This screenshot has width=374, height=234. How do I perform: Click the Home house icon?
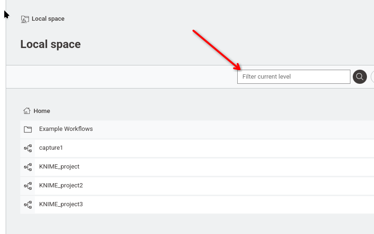point(27,111)
